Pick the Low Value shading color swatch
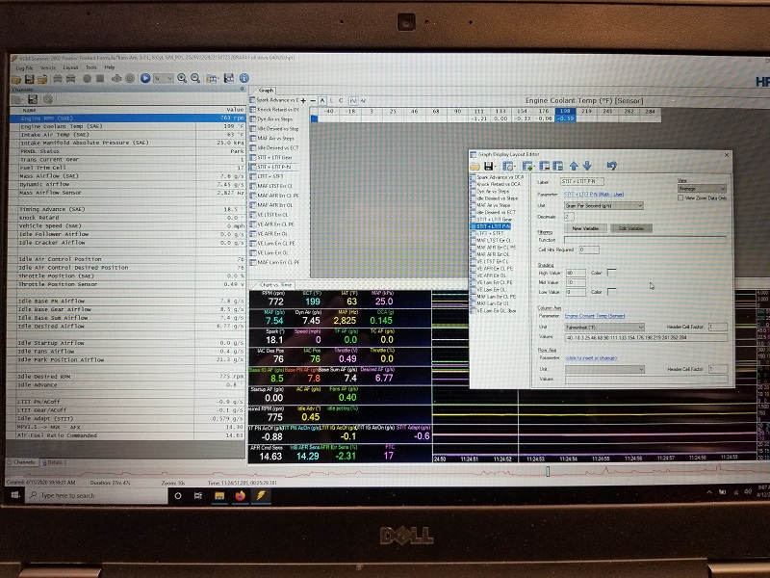Screen dimensions: 770x578 click(x=612, y=292)
